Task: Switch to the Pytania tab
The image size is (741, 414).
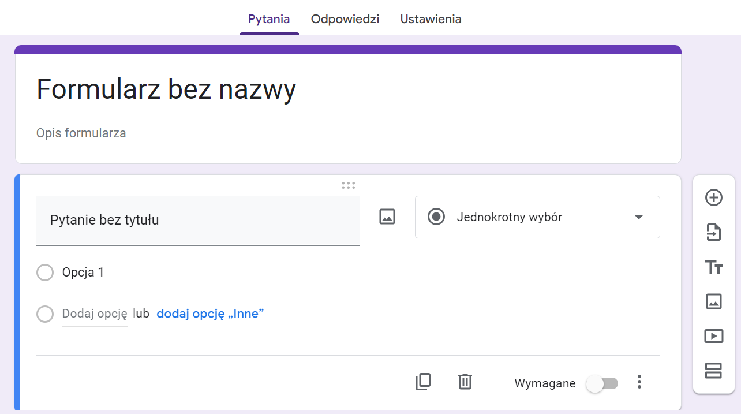Action: tap(269, 19)
